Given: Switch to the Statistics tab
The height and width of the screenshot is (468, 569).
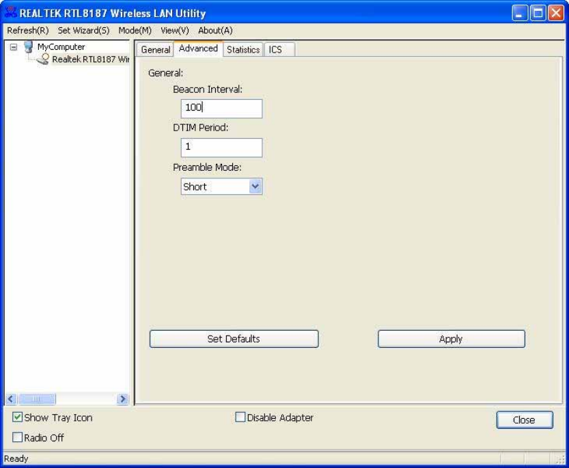Looking at the screenshot, I should pos(243,50).
